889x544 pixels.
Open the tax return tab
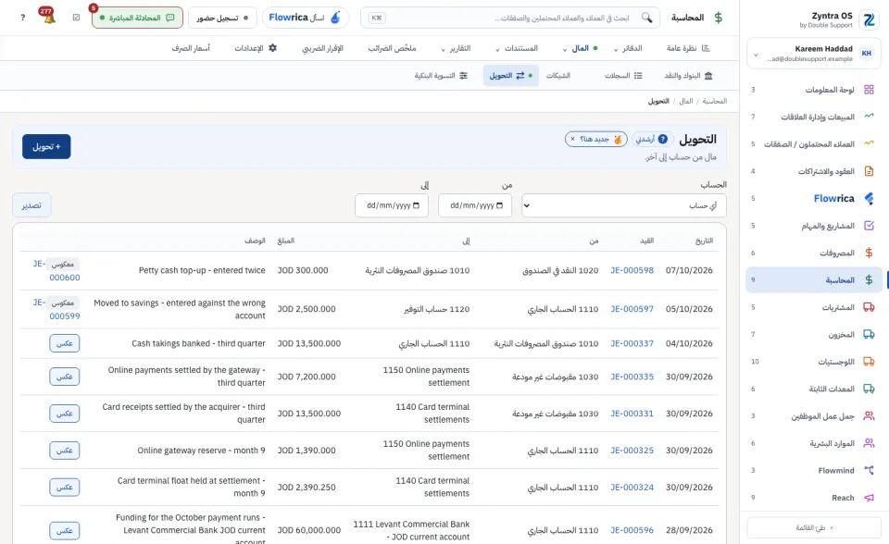(x=322, y=48)
